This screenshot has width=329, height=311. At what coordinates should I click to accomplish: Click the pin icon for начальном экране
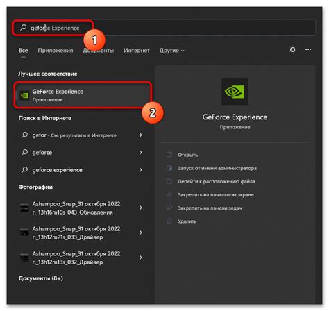(169, 194)
